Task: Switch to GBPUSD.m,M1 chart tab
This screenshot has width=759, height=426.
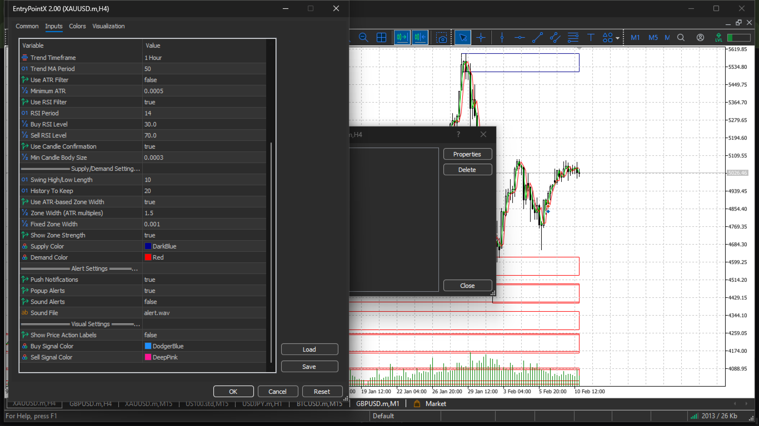Action: [378, 404]
